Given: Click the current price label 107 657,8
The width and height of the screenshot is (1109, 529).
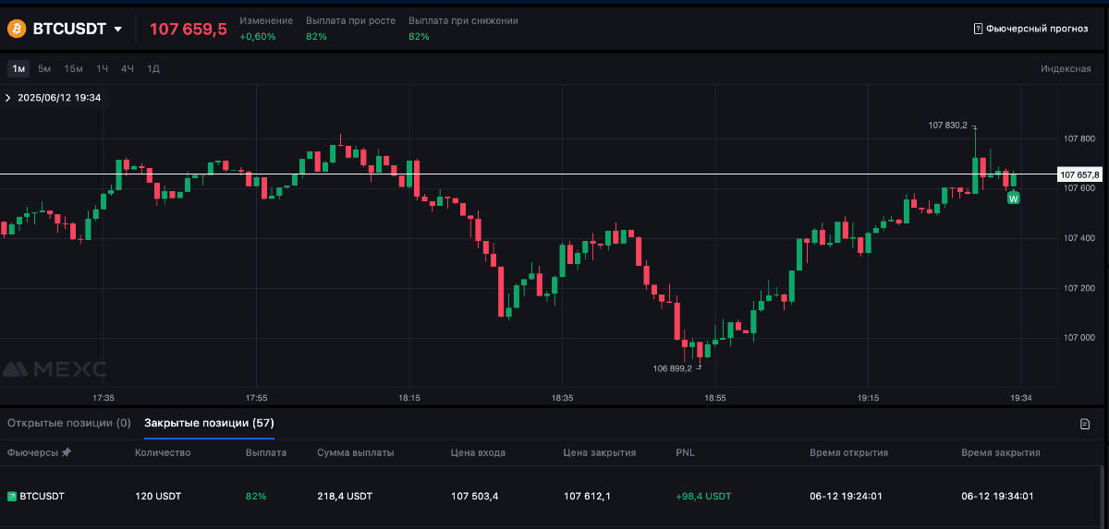Looking at the screenshot, I should pos(1079,174).
